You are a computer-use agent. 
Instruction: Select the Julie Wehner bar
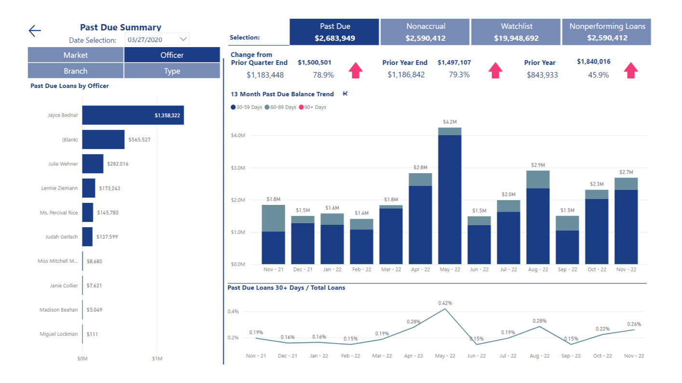93,164
